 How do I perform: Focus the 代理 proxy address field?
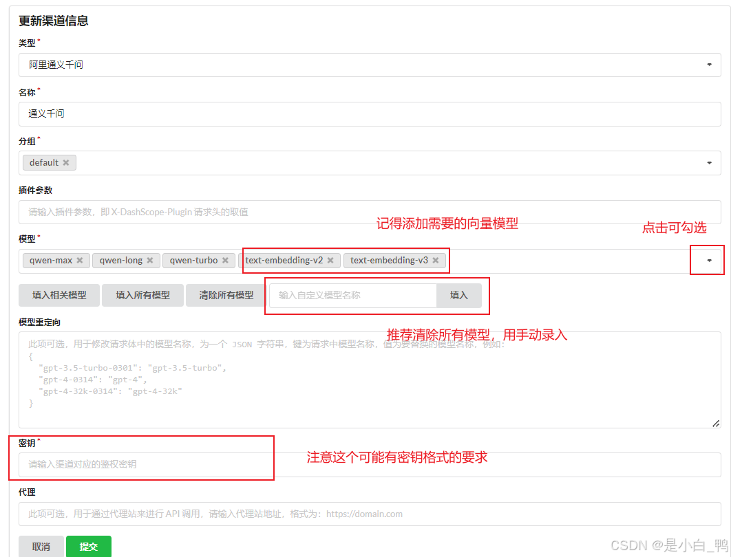(x=370, y=514)
